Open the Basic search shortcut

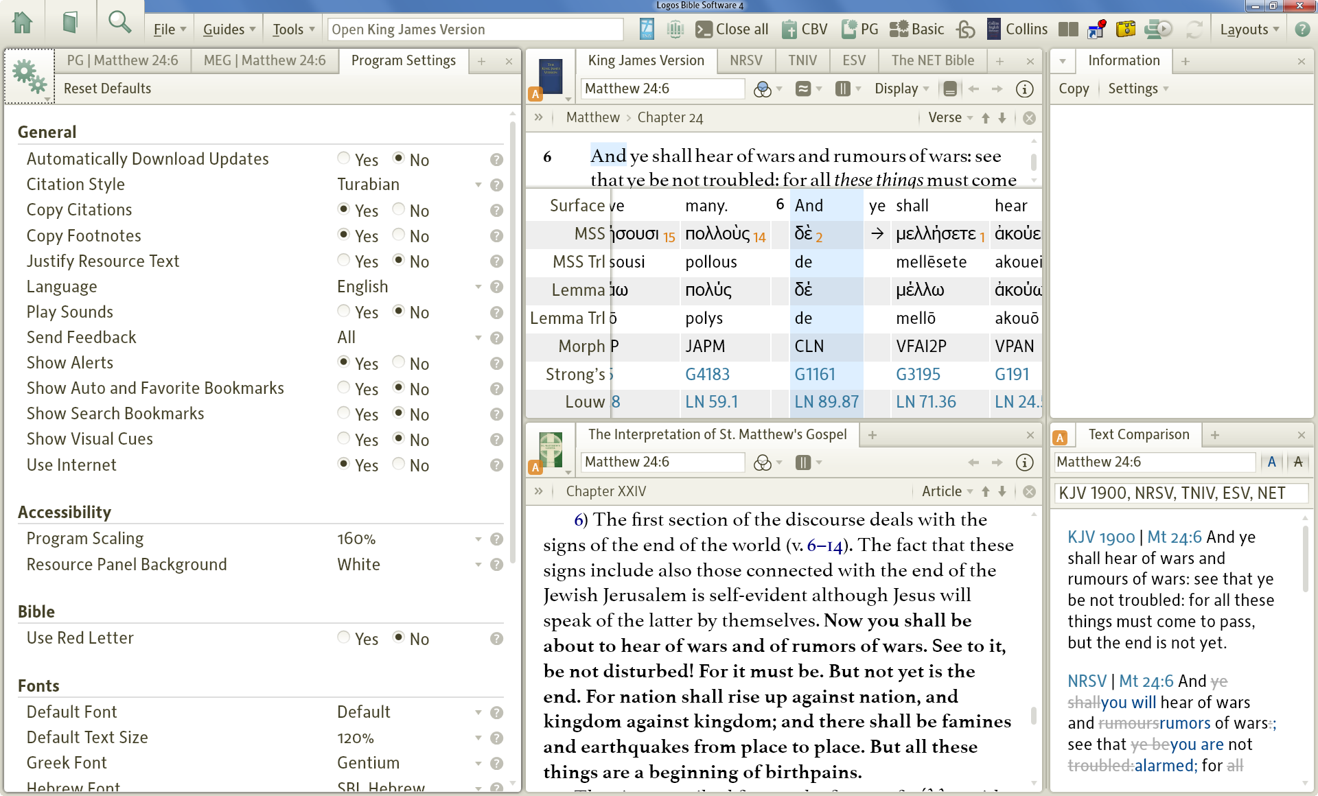click(916, 29)
